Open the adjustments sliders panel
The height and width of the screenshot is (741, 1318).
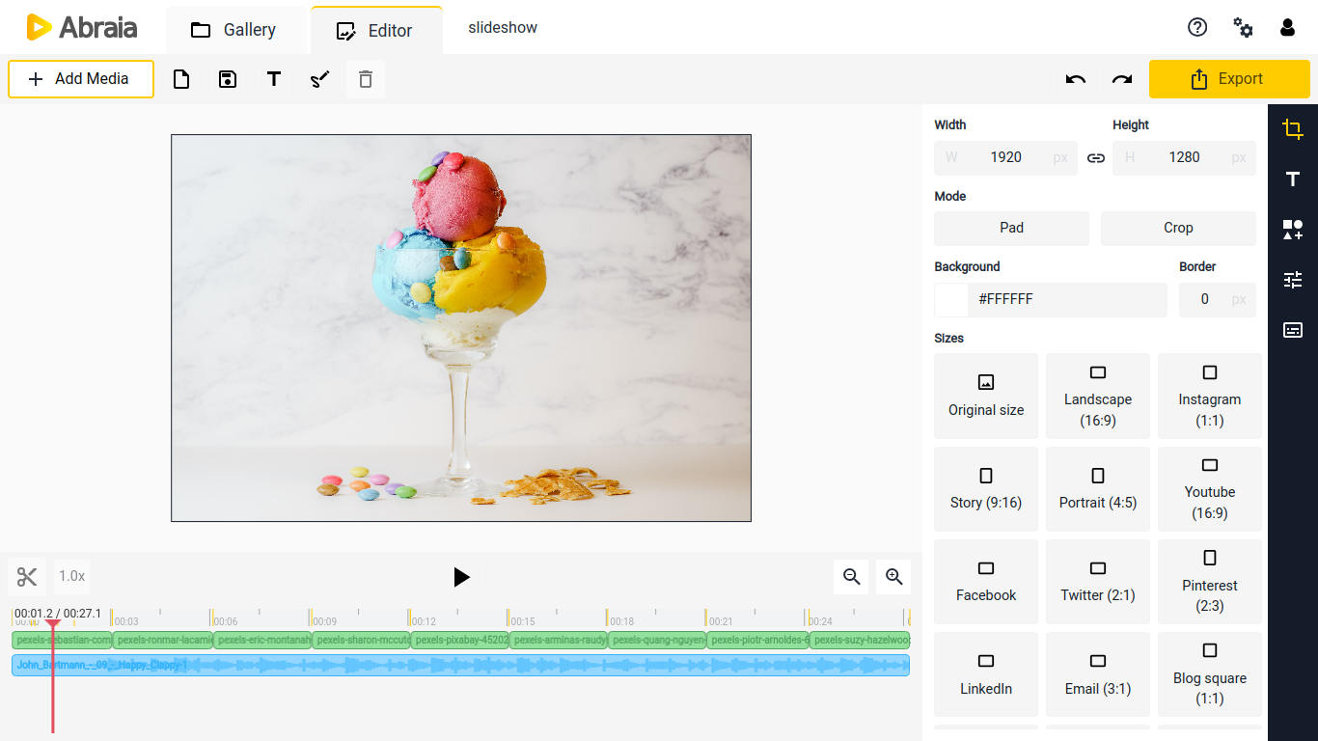click(x=1293, y=280)
